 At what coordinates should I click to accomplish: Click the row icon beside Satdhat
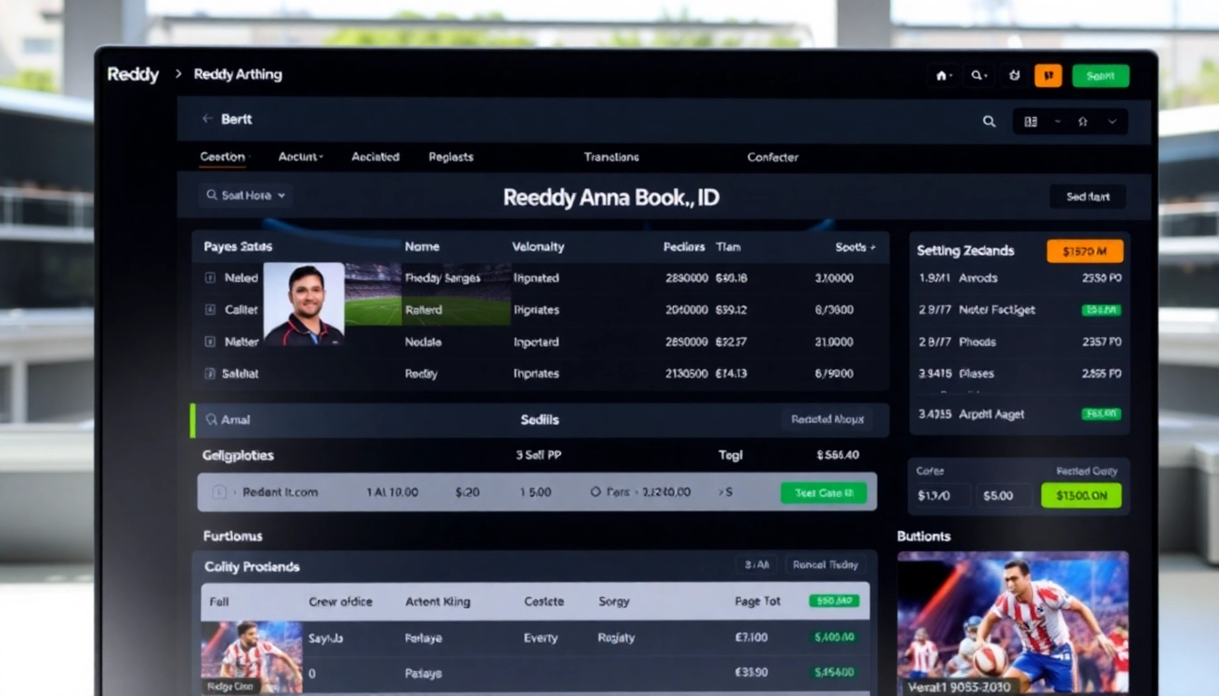[x=210, y=373]
